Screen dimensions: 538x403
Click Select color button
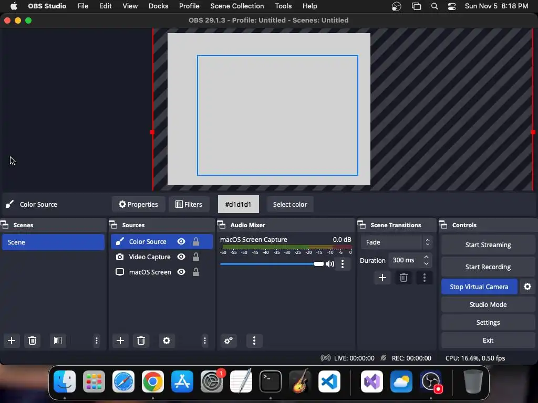[x=290, y=204]
